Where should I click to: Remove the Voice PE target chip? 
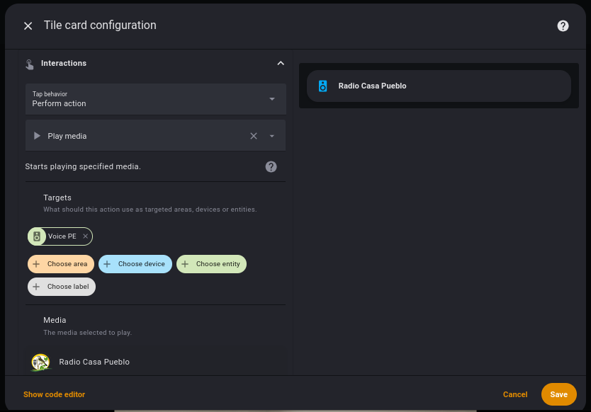pyautogui.click(x=86, y=236)
